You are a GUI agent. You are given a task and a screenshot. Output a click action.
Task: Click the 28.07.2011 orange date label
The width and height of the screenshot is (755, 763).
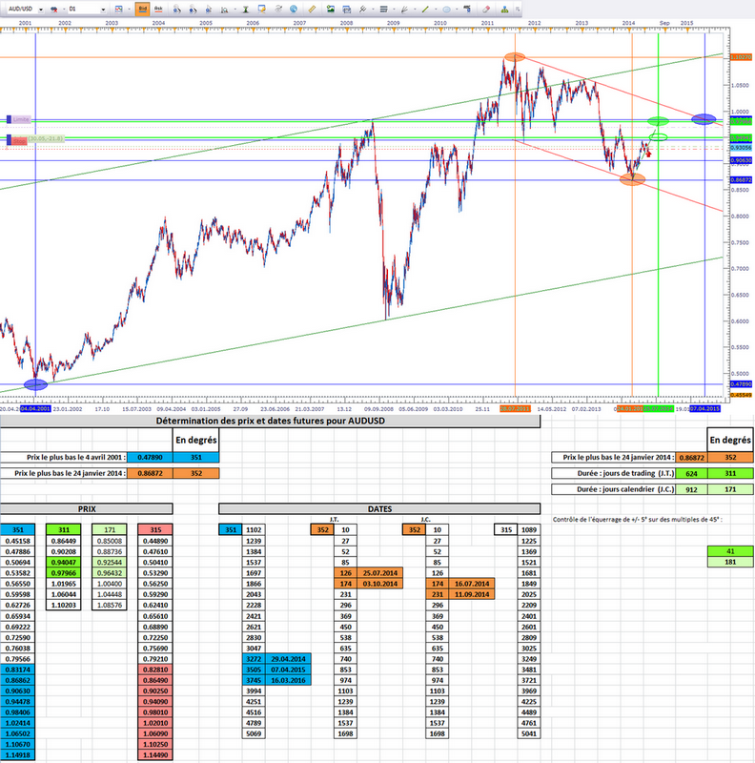tap(515, 409)
